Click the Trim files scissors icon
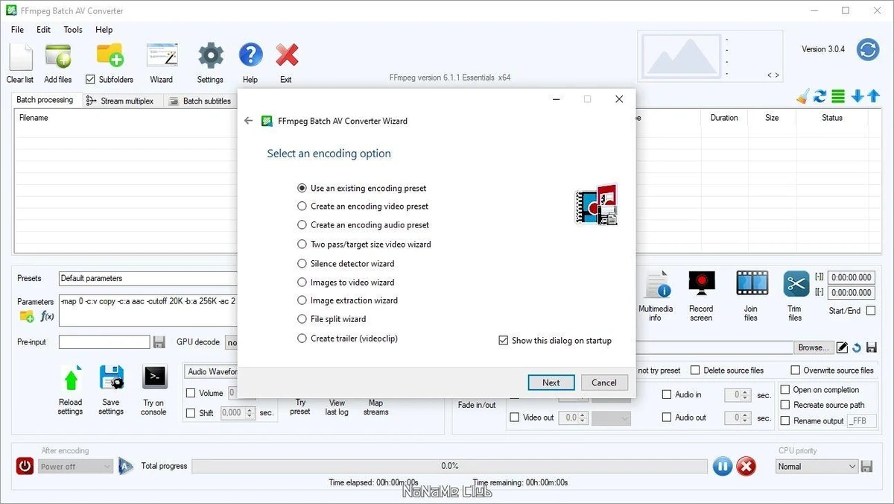The height and width of the screenshot is (504, 894). tap(796, 284)
